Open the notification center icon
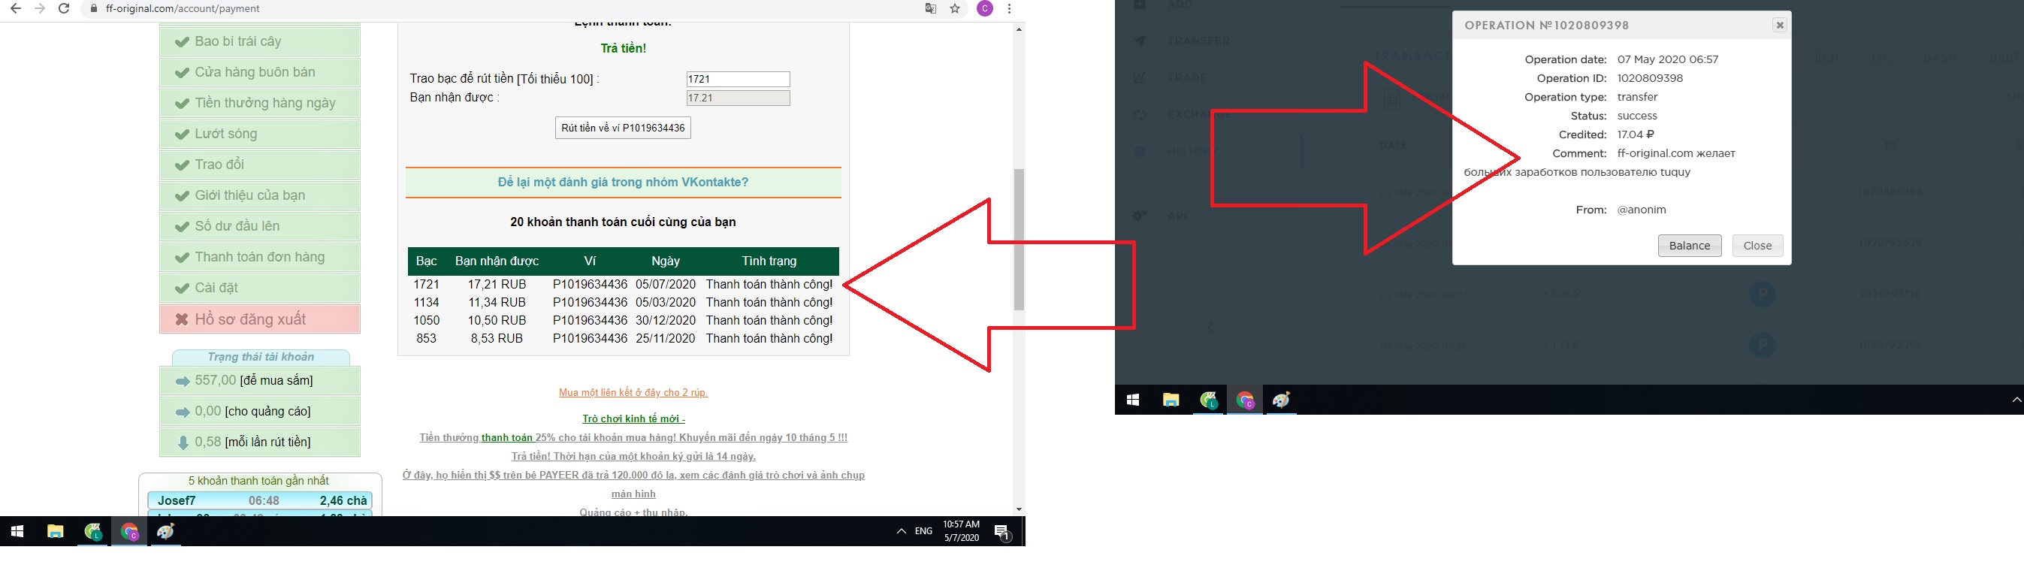The image size is (2024, 577). [1002, 532]
